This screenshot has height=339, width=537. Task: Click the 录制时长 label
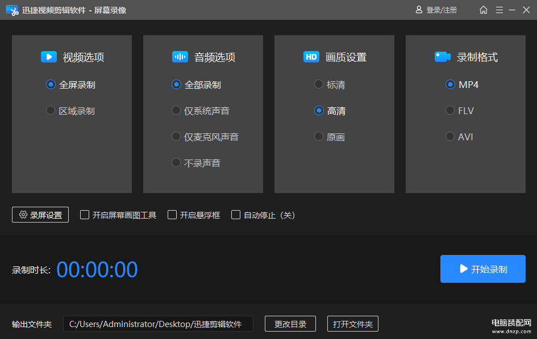point(31,270)
